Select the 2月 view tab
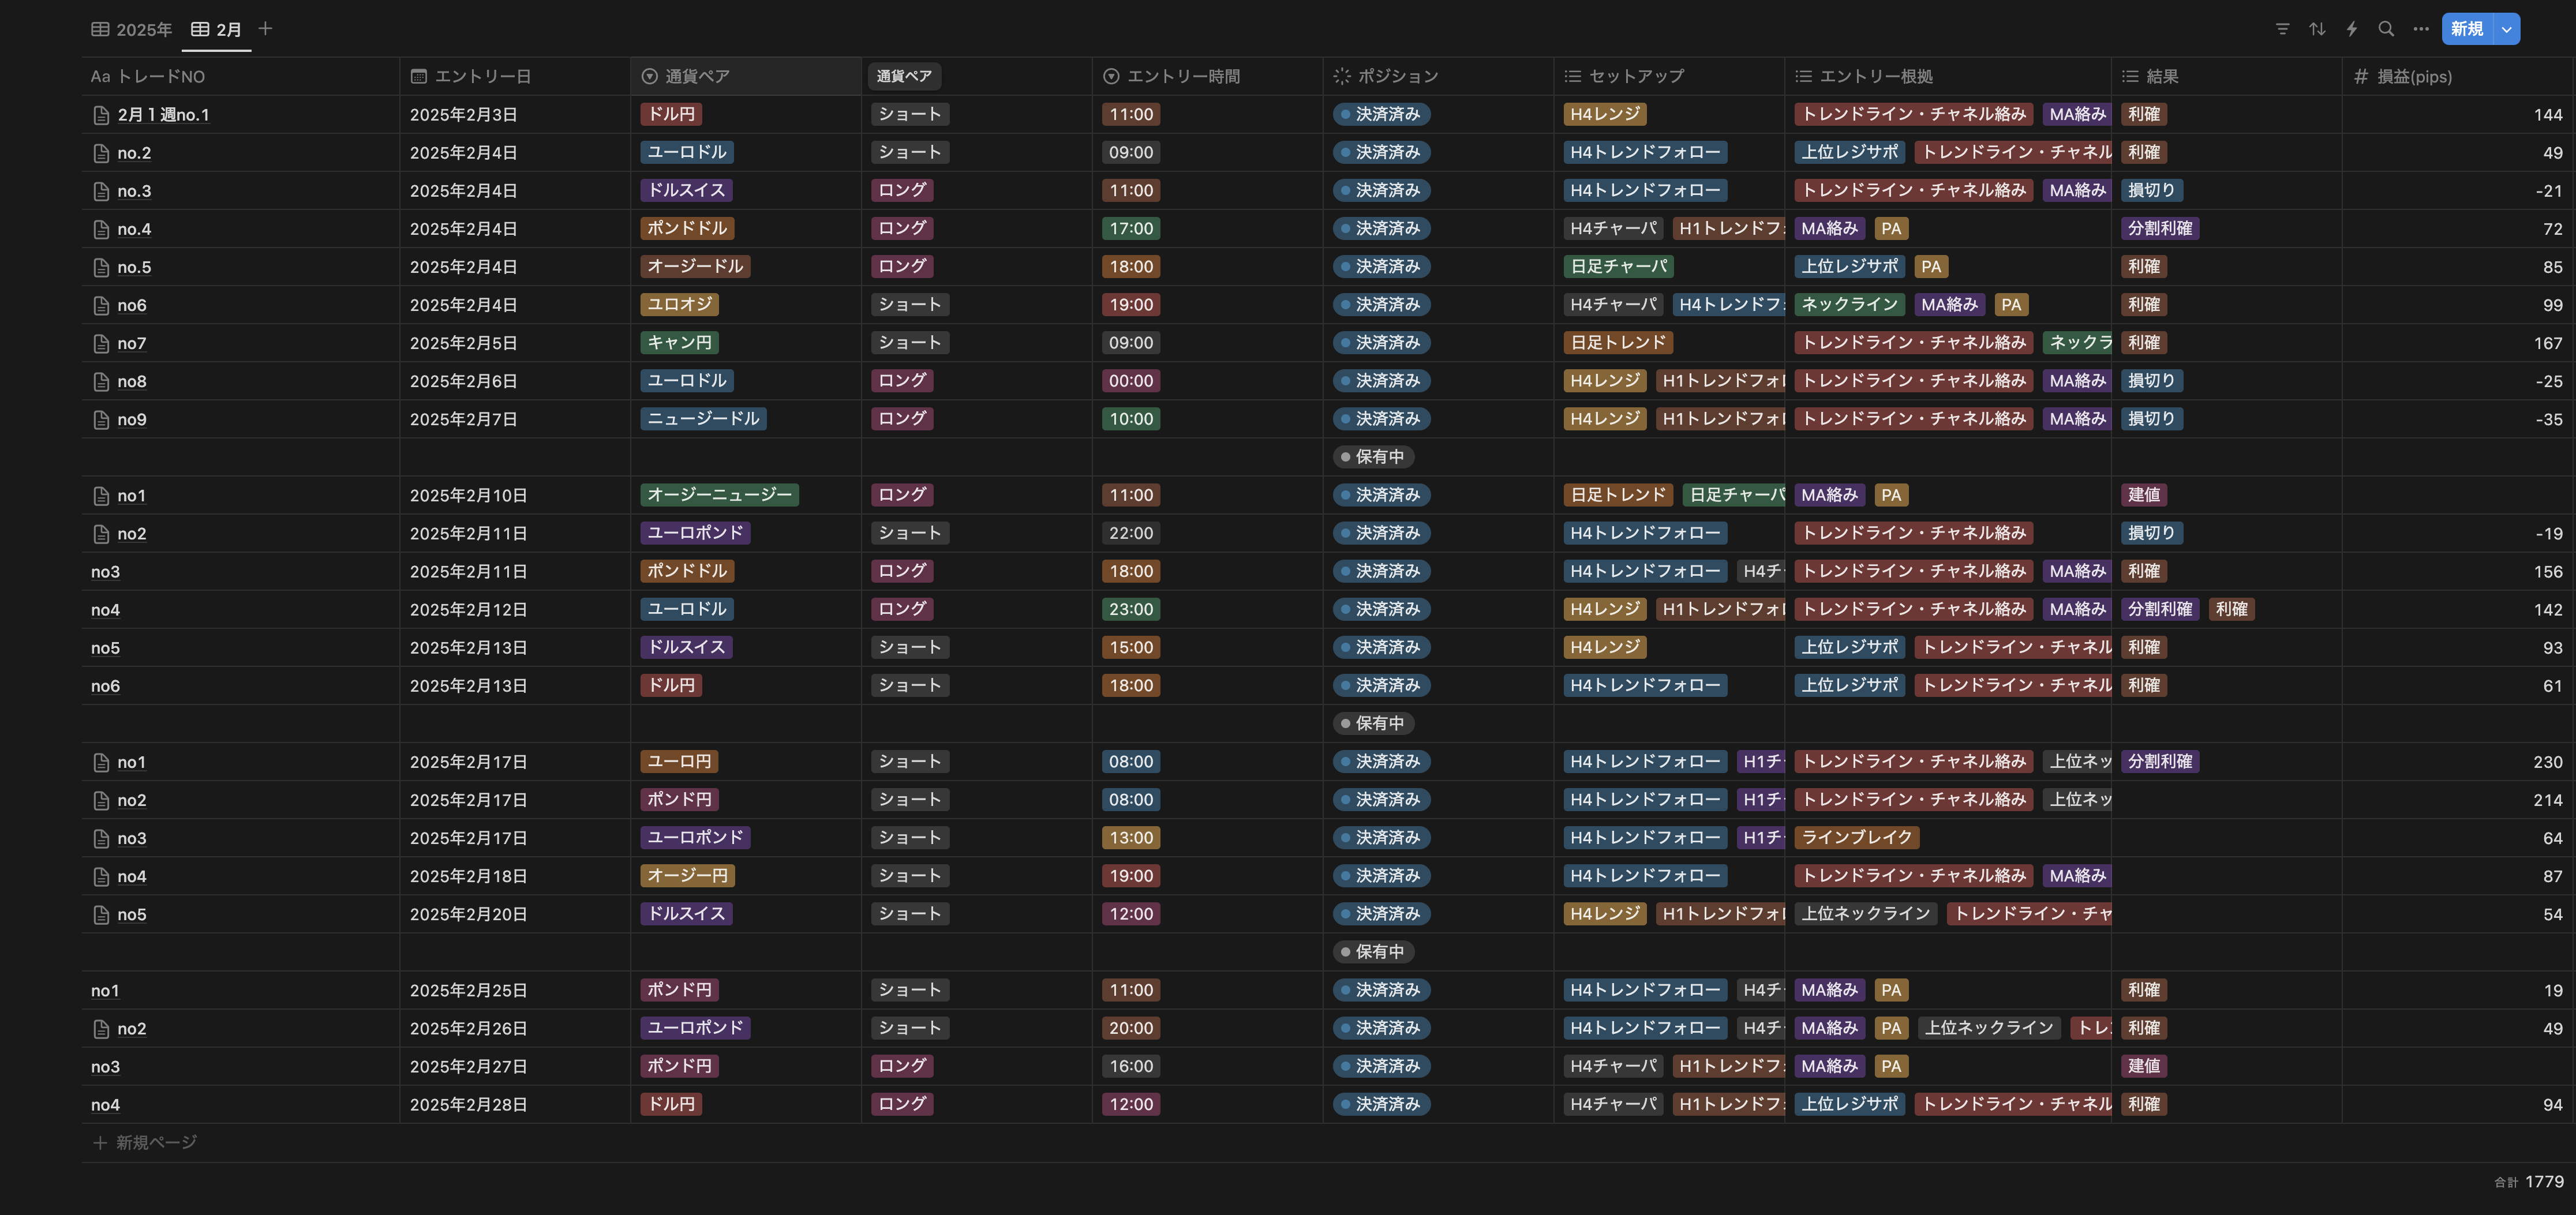 (x=217, y=29)
